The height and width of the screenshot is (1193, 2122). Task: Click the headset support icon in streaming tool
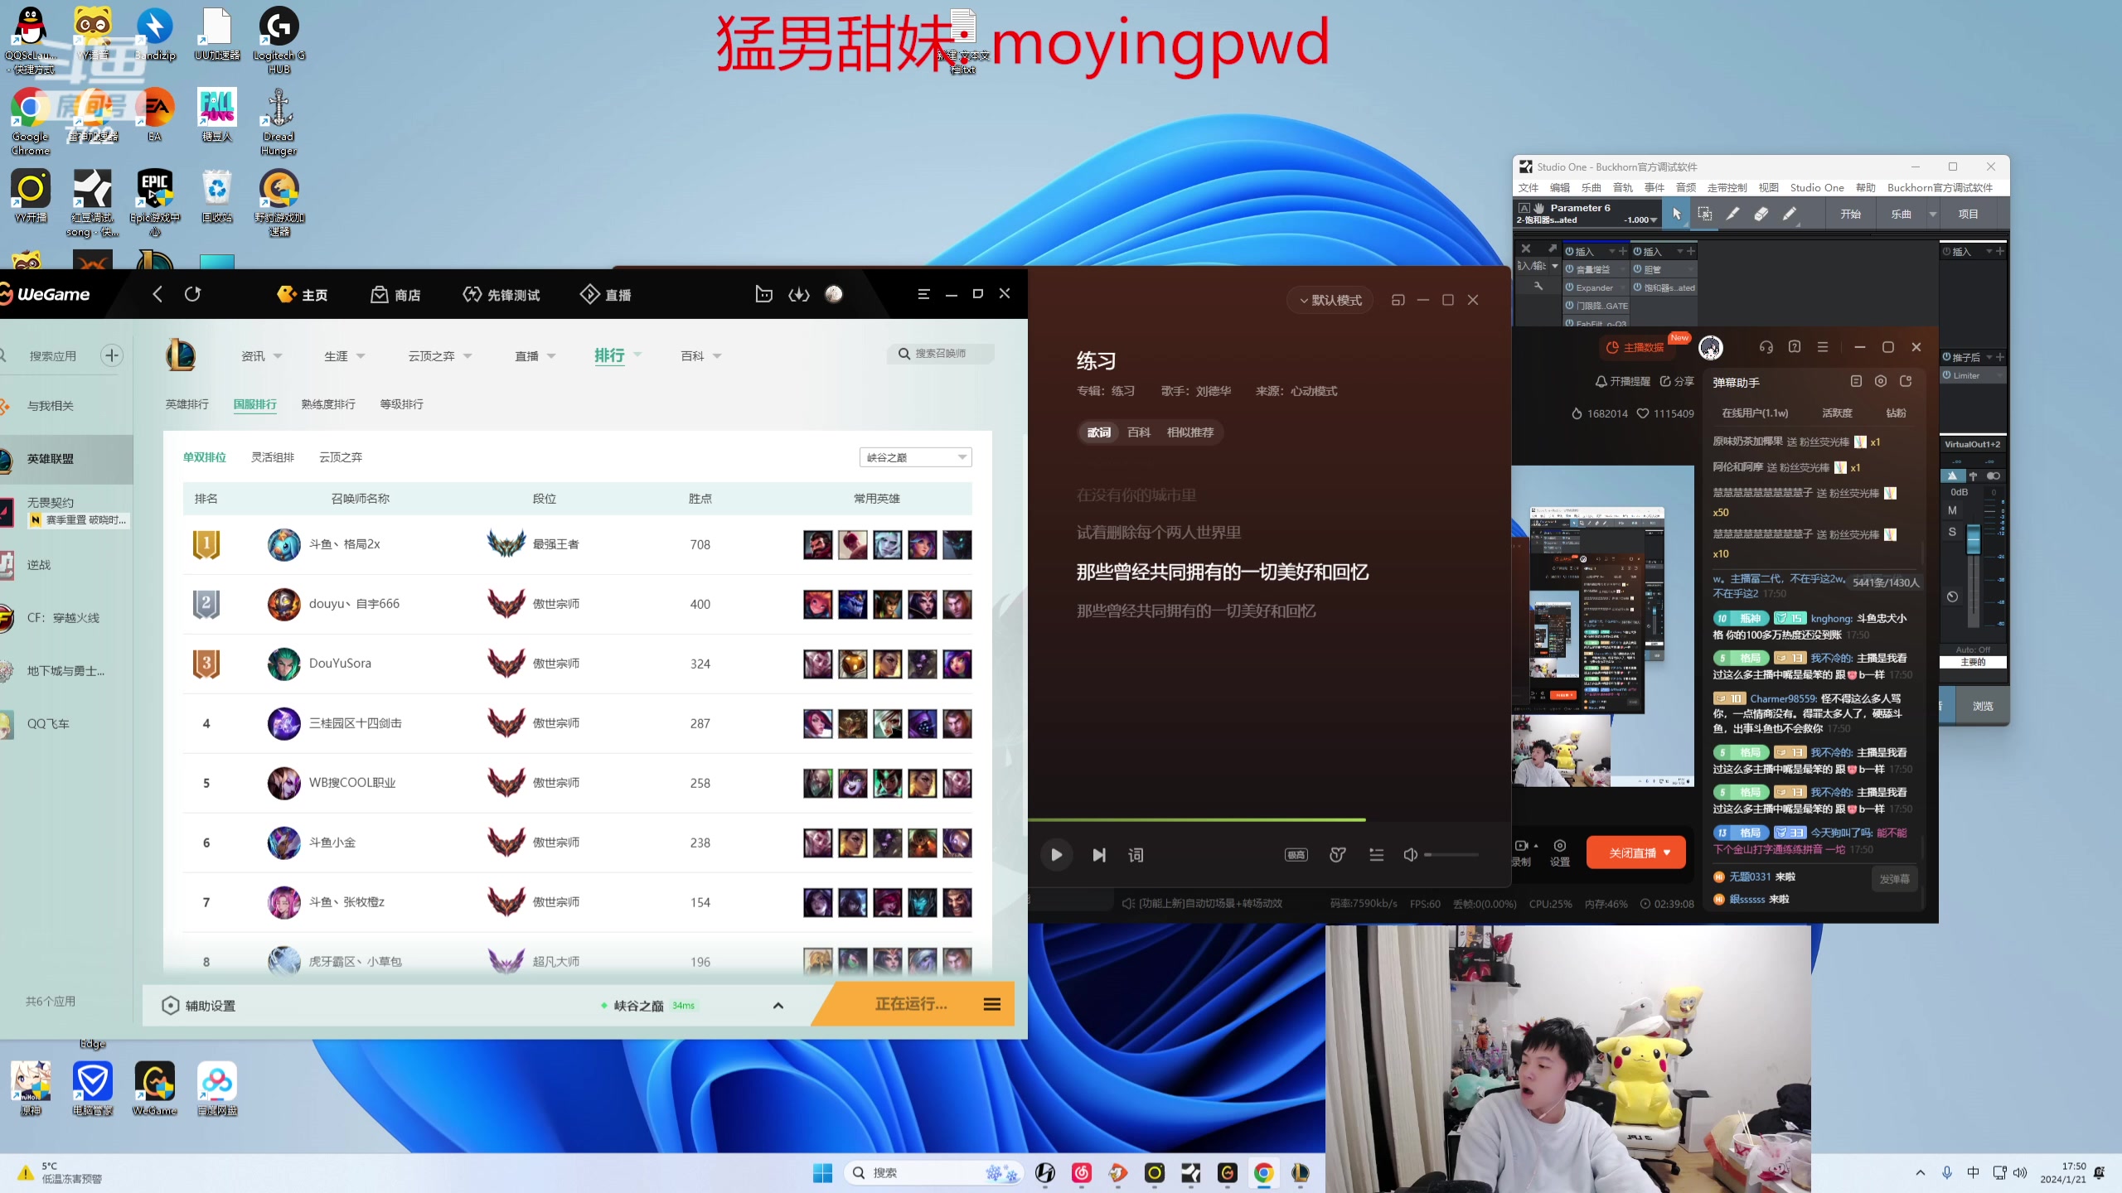(1766, 347)
